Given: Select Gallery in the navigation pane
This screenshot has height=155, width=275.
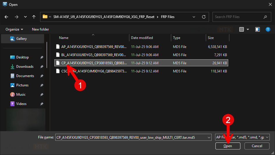Looking at the screenshot, I should point(21,39).
